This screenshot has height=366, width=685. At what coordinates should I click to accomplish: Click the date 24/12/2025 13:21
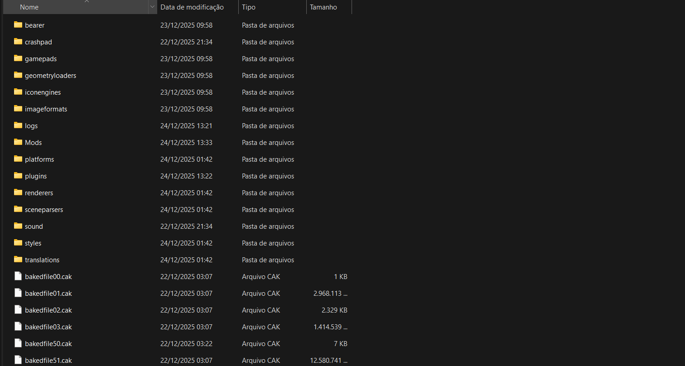186,126
